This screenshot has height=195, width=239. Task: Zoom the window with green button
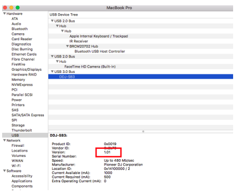[x=18, y=7]
